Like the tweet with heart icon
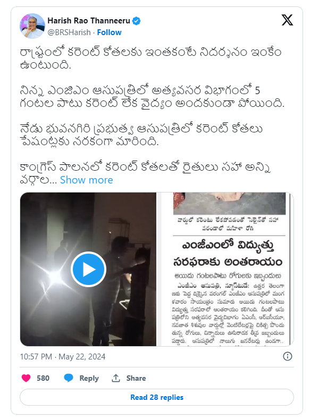The height and width of the screenshot is (419, 319). [26, 378]
